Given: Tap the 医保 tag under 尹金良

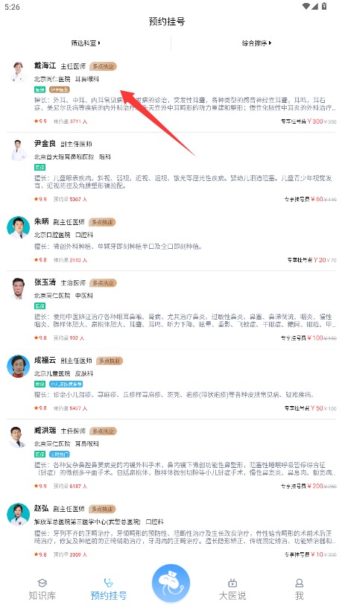Looking at the screenshot, I should (40, 168).
